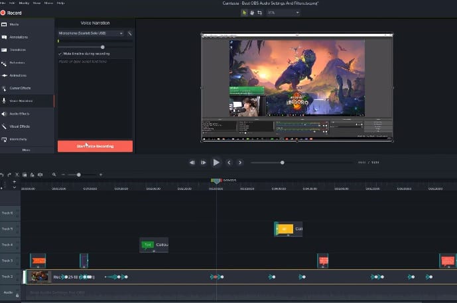Open the Help menu
The height and width of the screenshot is (303, 457).
pos(61,3)
